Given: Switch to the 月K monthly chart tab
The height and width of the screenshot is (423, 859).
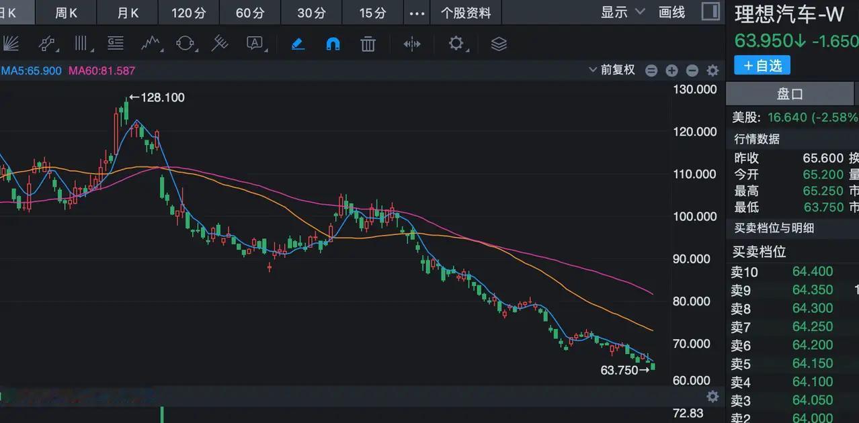Looking at the screenshot, I should [126, 12].
